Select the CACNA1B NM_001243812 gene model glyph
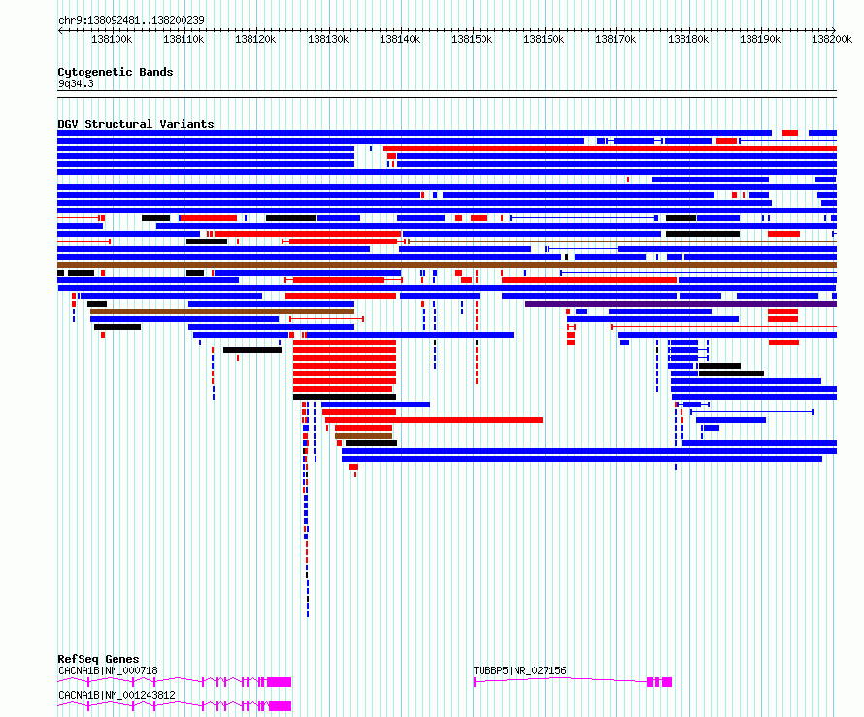The height and width of the screenshot is (717, 864). tap(175, 706)
